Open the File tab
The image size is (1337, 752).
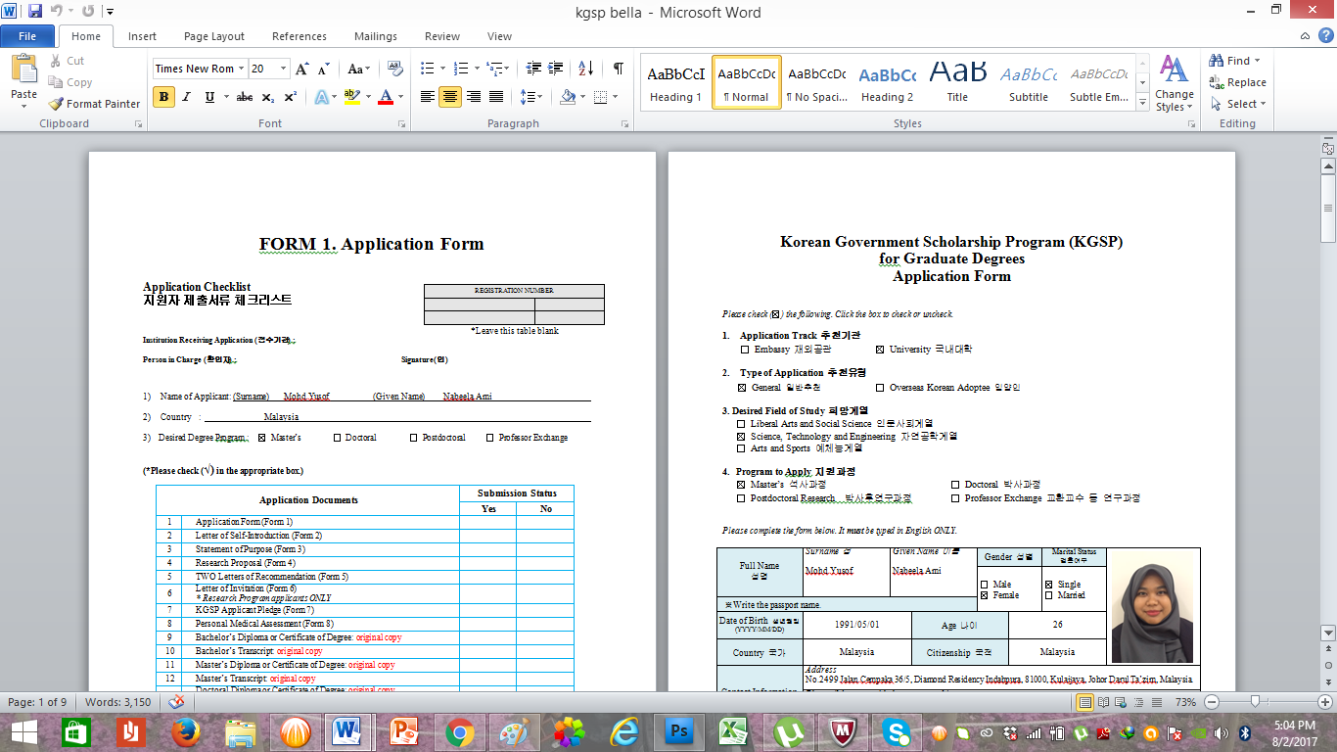point(27,36)
